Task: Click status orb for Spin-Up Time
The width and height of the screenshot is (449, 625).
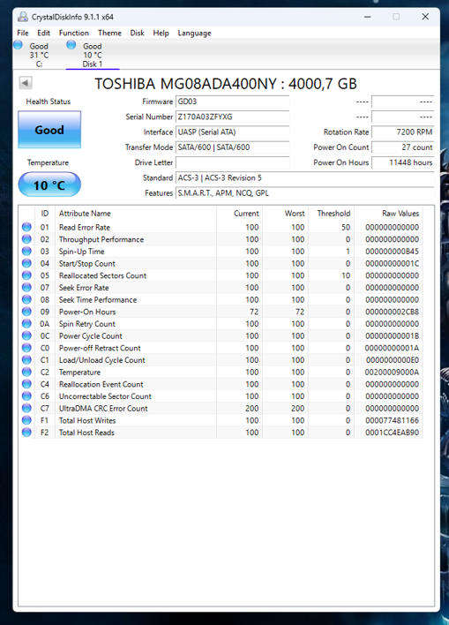Action: point(26,252)
